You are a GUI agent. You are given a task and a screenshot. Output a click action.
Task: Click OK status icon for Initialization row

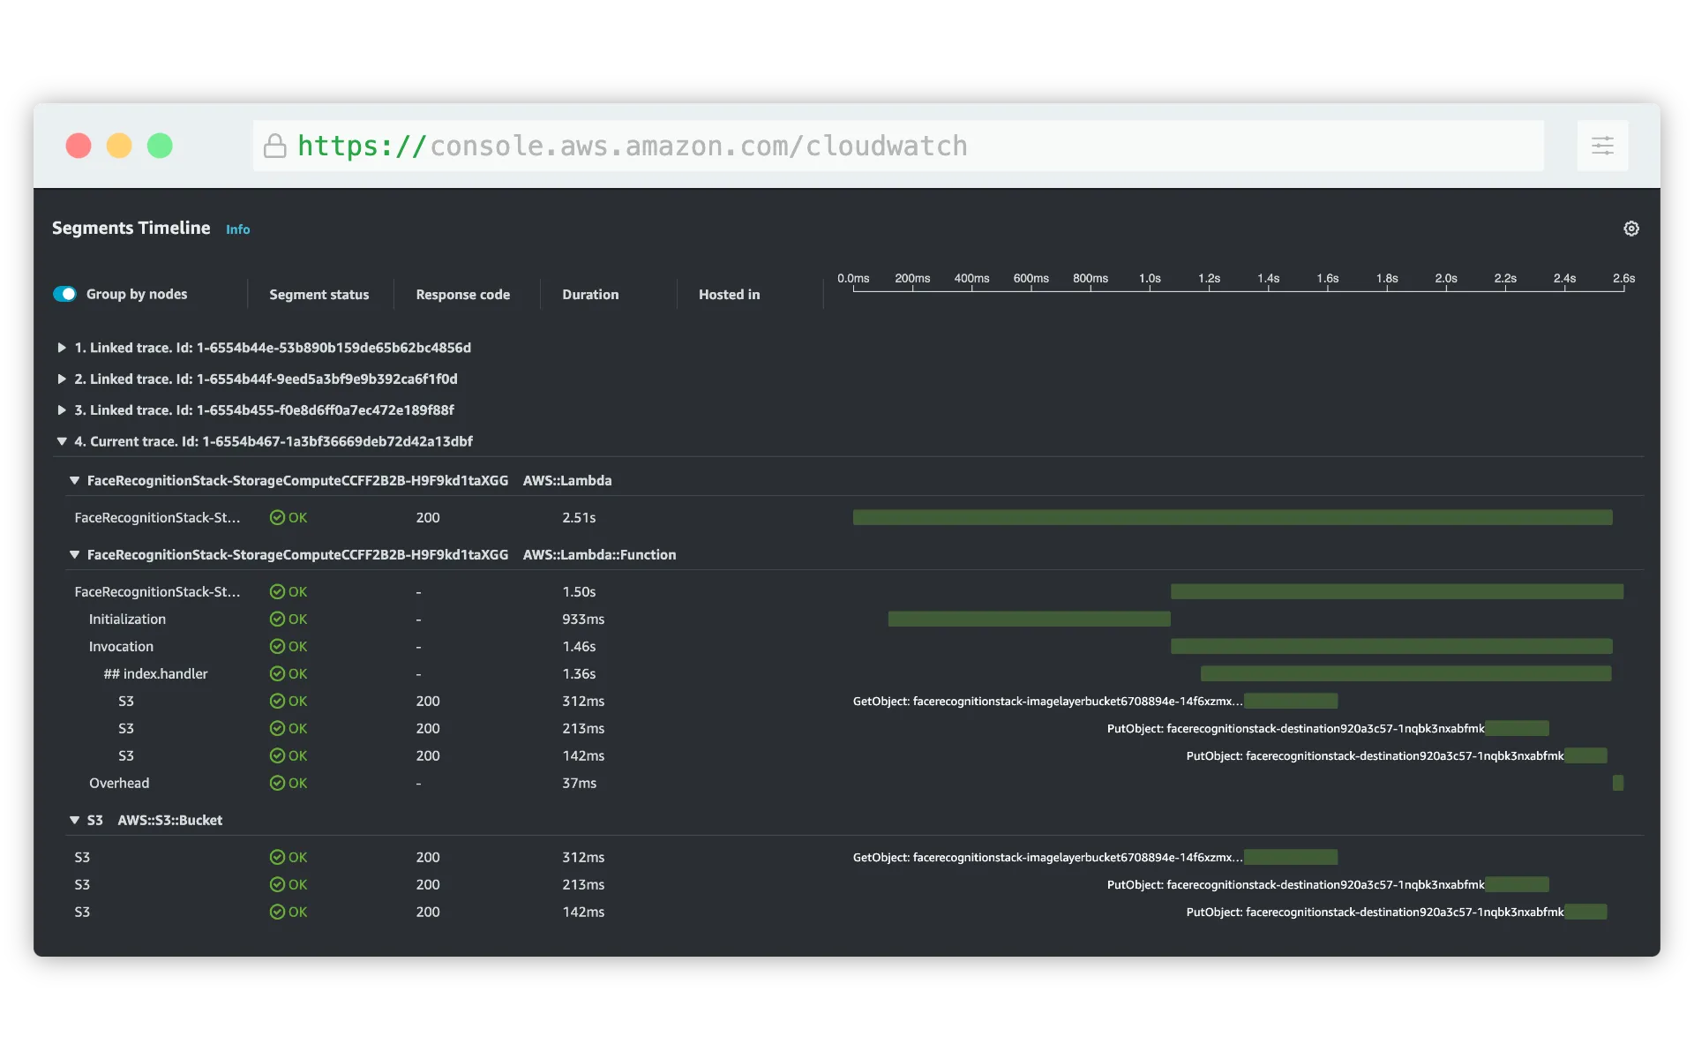(x=277, y=620)
